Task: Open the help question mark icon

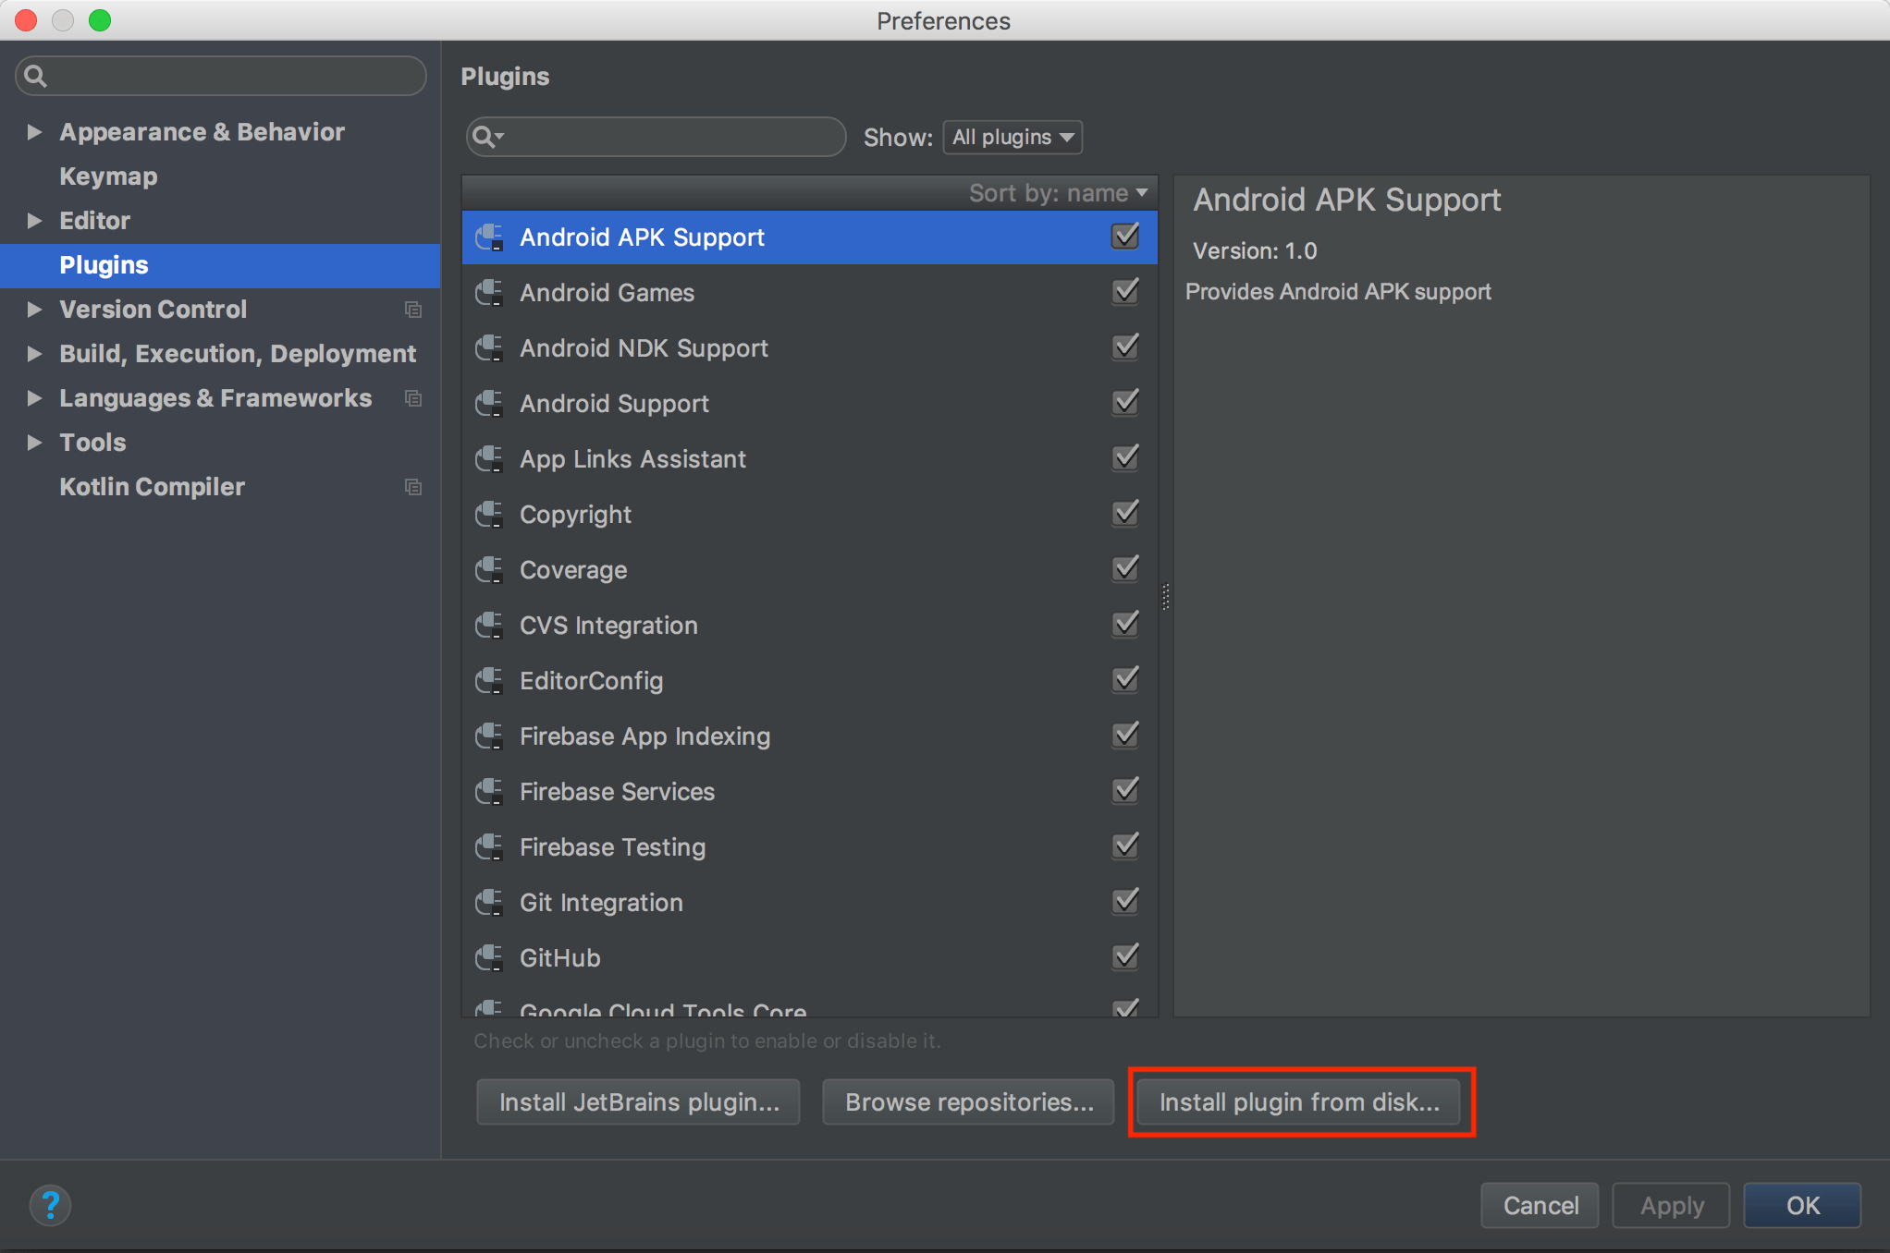Action: click(51, 1205)
